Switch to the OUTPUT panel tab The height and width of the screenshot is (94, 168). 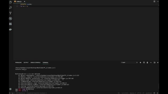[26, 63]
